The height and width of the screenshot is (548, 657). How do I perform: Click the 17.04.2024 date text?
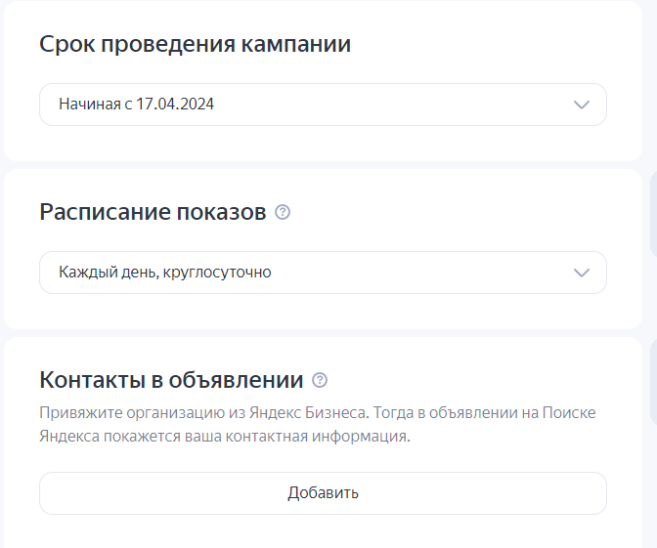175,104
